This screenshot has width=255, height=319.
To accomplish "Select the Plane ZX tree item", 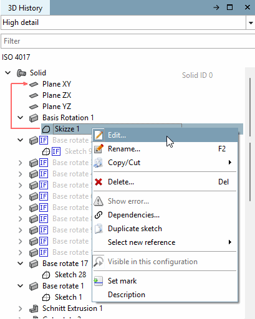I will [x=57, y=95].
